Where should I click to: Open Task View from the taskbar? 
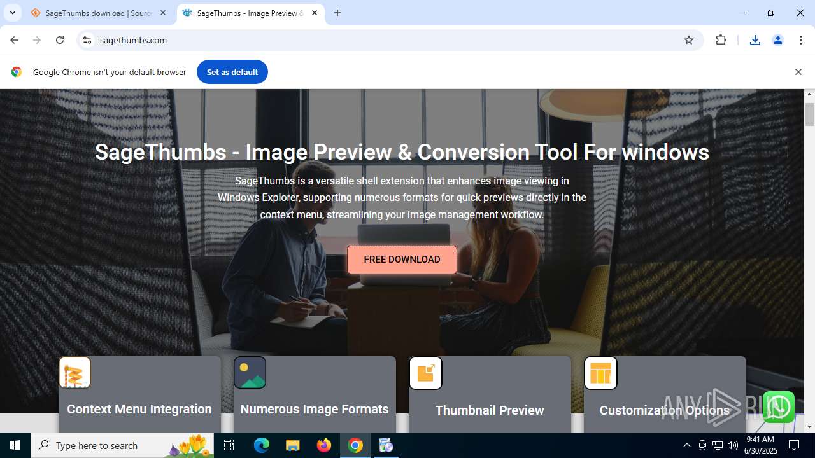tap(229, 445)
